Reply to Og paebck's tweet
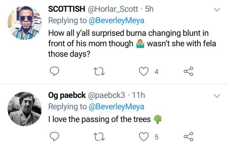 [x=55, y=137]
